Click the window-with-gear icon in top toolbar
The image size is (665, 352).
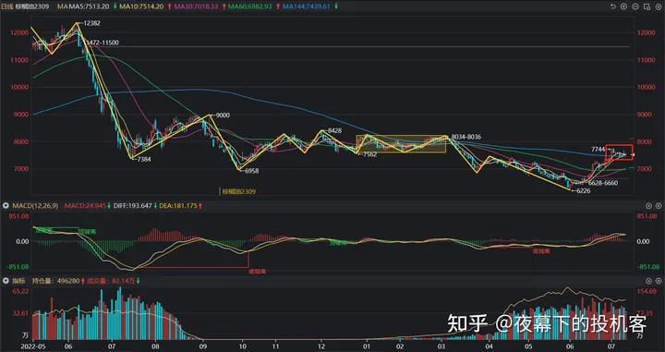click(x=646, y=6)
